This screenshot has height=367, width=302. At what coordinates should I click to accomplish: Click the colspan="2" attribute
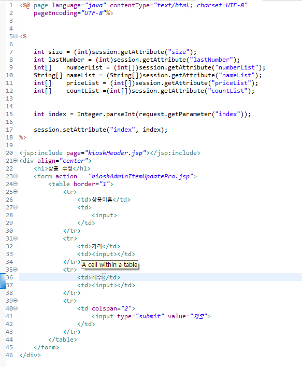click(x=111, y=308)
